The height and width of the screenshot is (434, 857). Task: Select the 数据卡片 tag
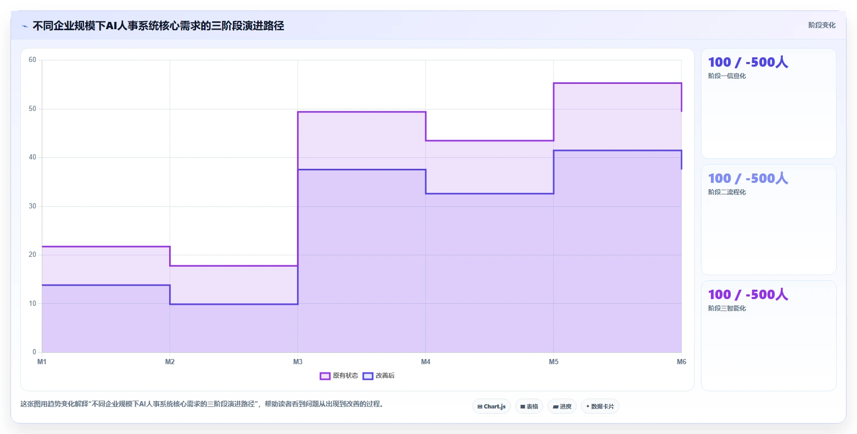click(x=600, y=406)
